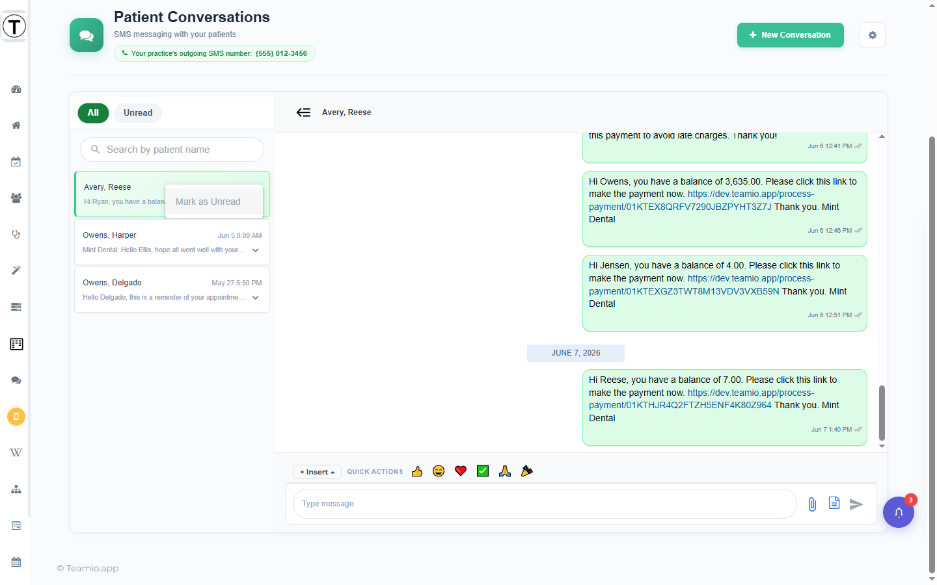937x585 pixels.
Task: Click the send message arrow icon
Action: (856, 504)
